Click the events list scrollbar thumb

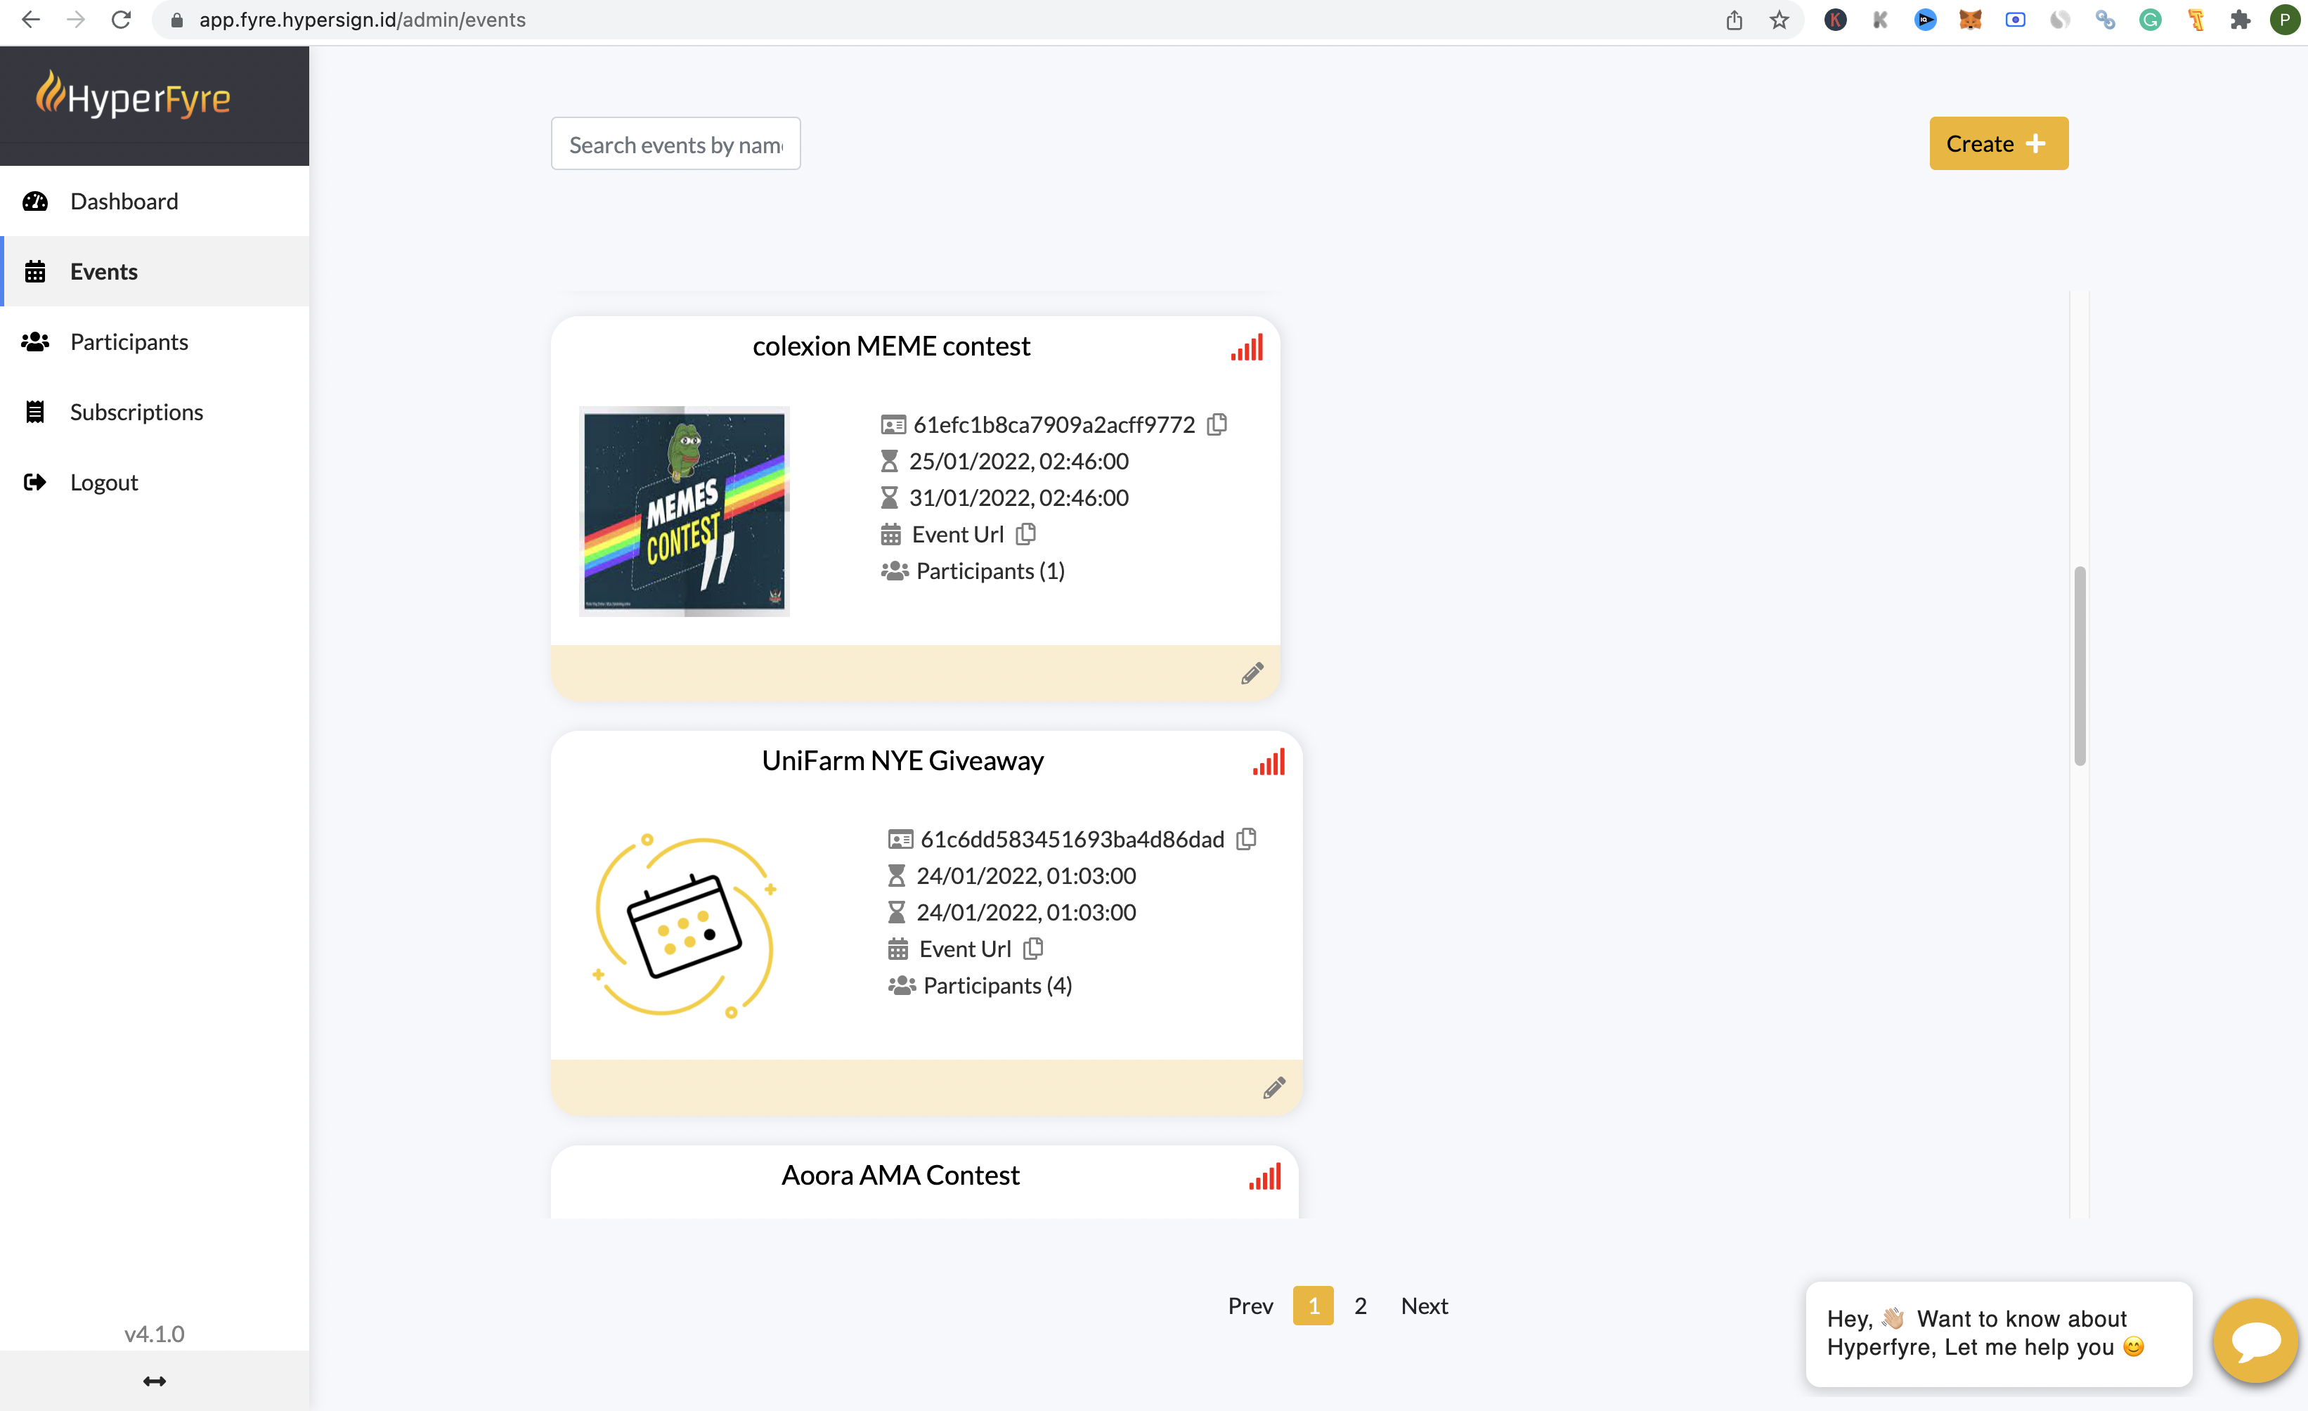2080,665
